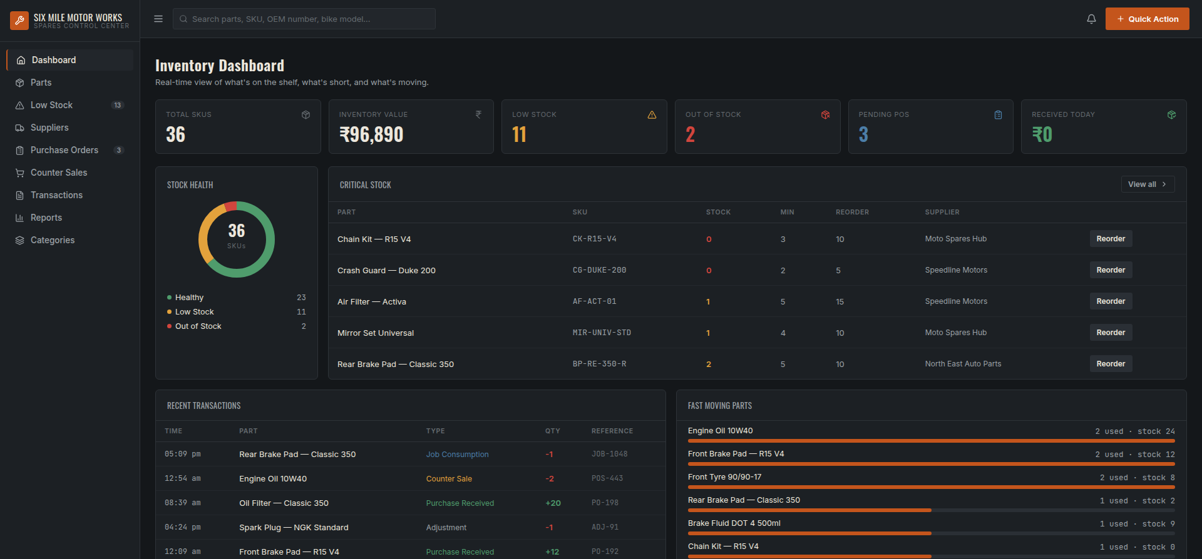
Task: Click the Low Stock count badge 13
Action: point(118,105)
